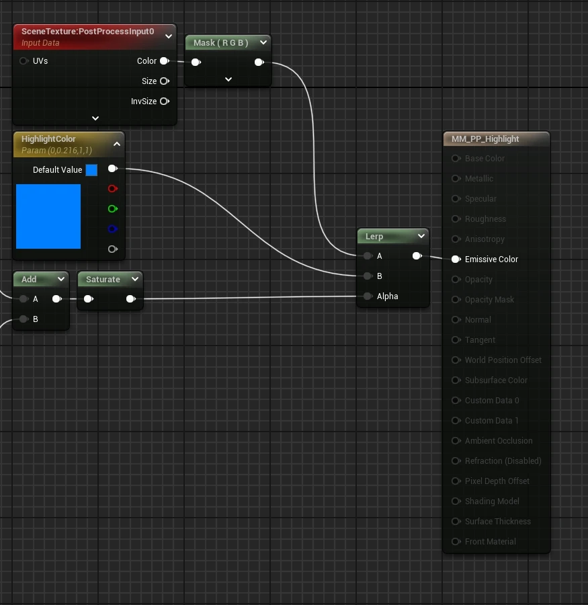Click the red channel pin on HighlightColor

112,189
